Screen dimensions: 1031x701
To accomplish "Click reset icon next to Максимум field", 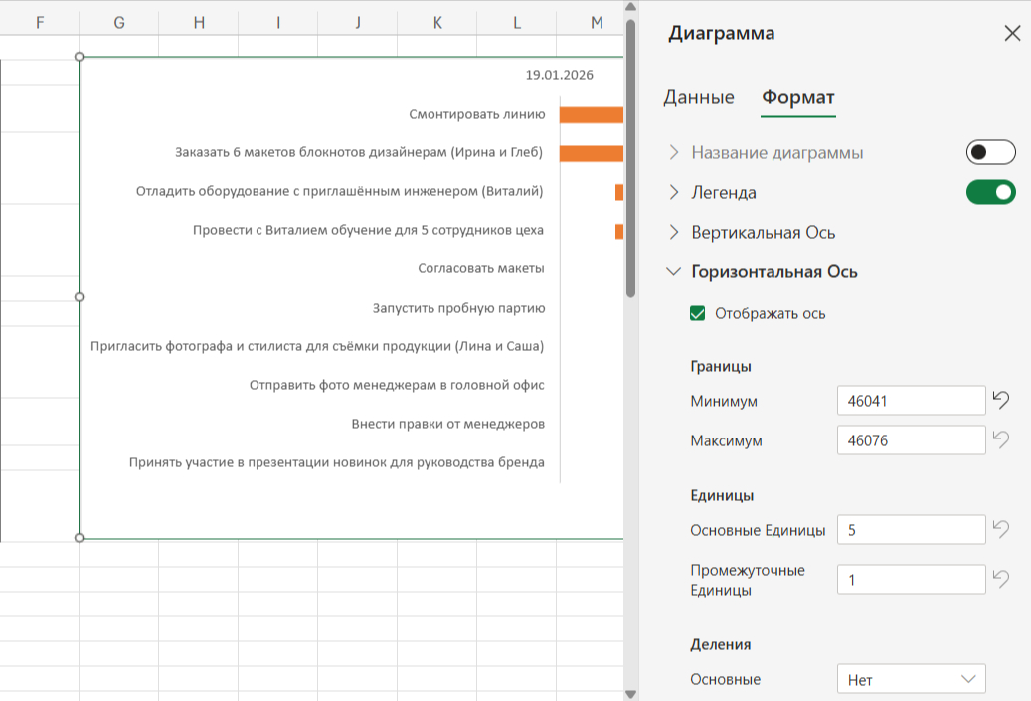I will coord(1001,439).
